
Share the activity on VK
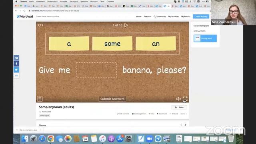pyautogui.click(x=16, y=58)
